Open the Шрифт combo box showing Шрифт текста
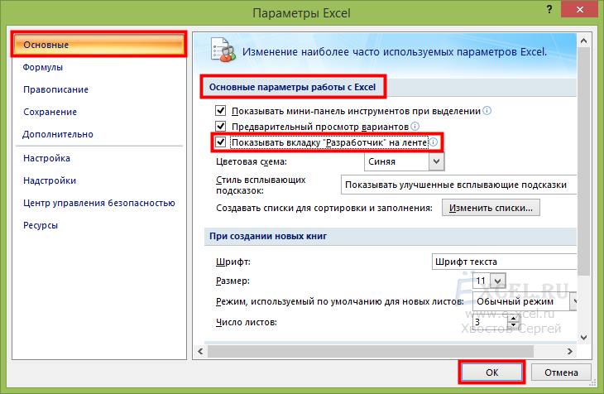The width and height of the screenshot is (604, 394). pos(504,262)
